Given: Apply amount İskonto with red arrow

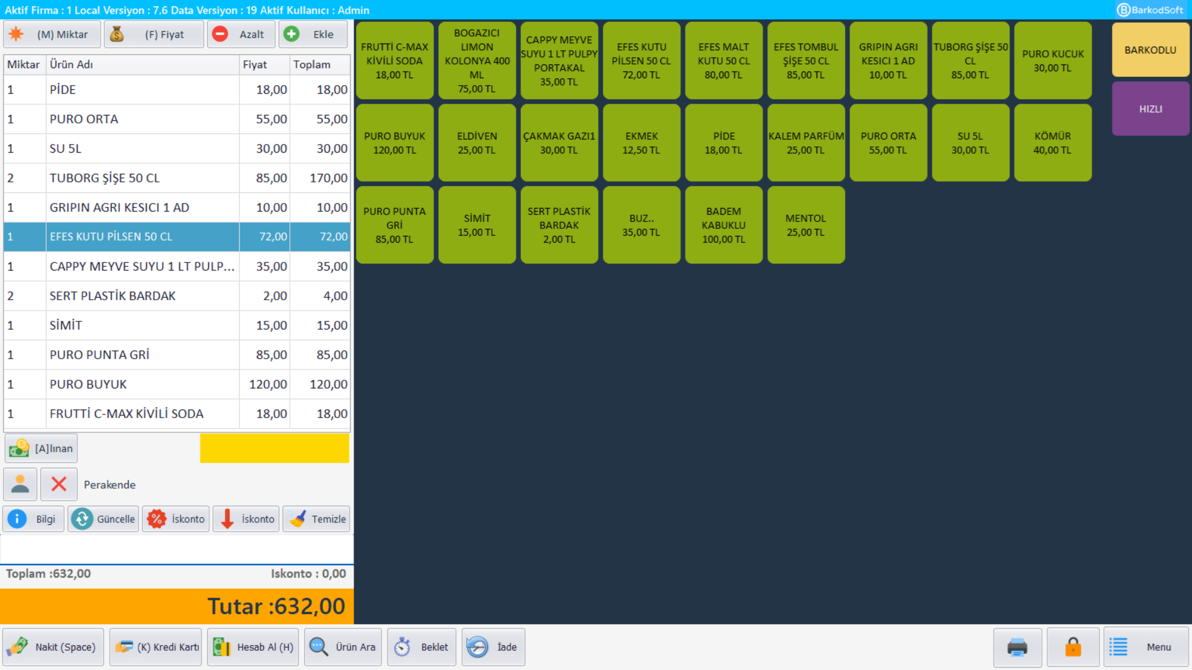Looking at the screenshot, I should coord(246,519).
